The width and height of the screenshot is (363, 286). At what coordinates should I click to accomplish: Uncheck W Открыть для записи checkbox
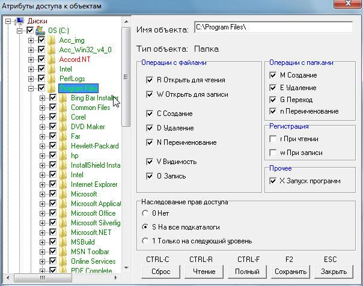point(150,94)
